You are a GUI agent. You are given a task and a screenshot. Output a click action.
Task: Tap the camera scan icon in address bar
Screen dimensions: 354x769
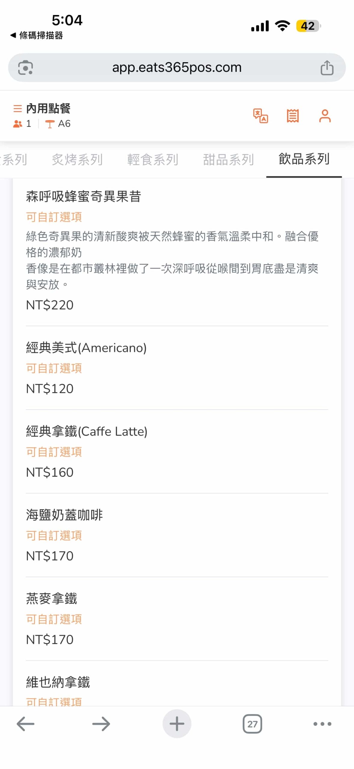point(26,68)
